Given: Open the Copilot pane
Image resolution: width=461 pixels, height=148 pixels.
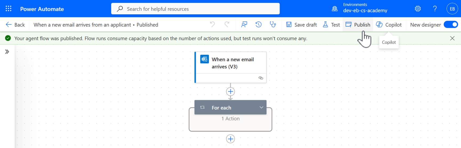Looking at the screenshot, I should tap(389, 25).
